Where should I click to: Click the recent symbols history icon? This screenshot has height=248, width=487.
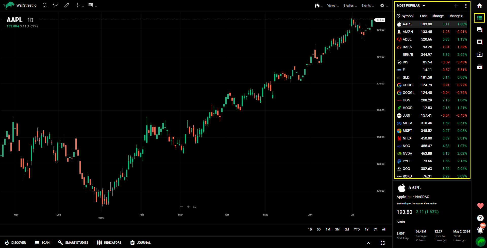tap(398, 16)
